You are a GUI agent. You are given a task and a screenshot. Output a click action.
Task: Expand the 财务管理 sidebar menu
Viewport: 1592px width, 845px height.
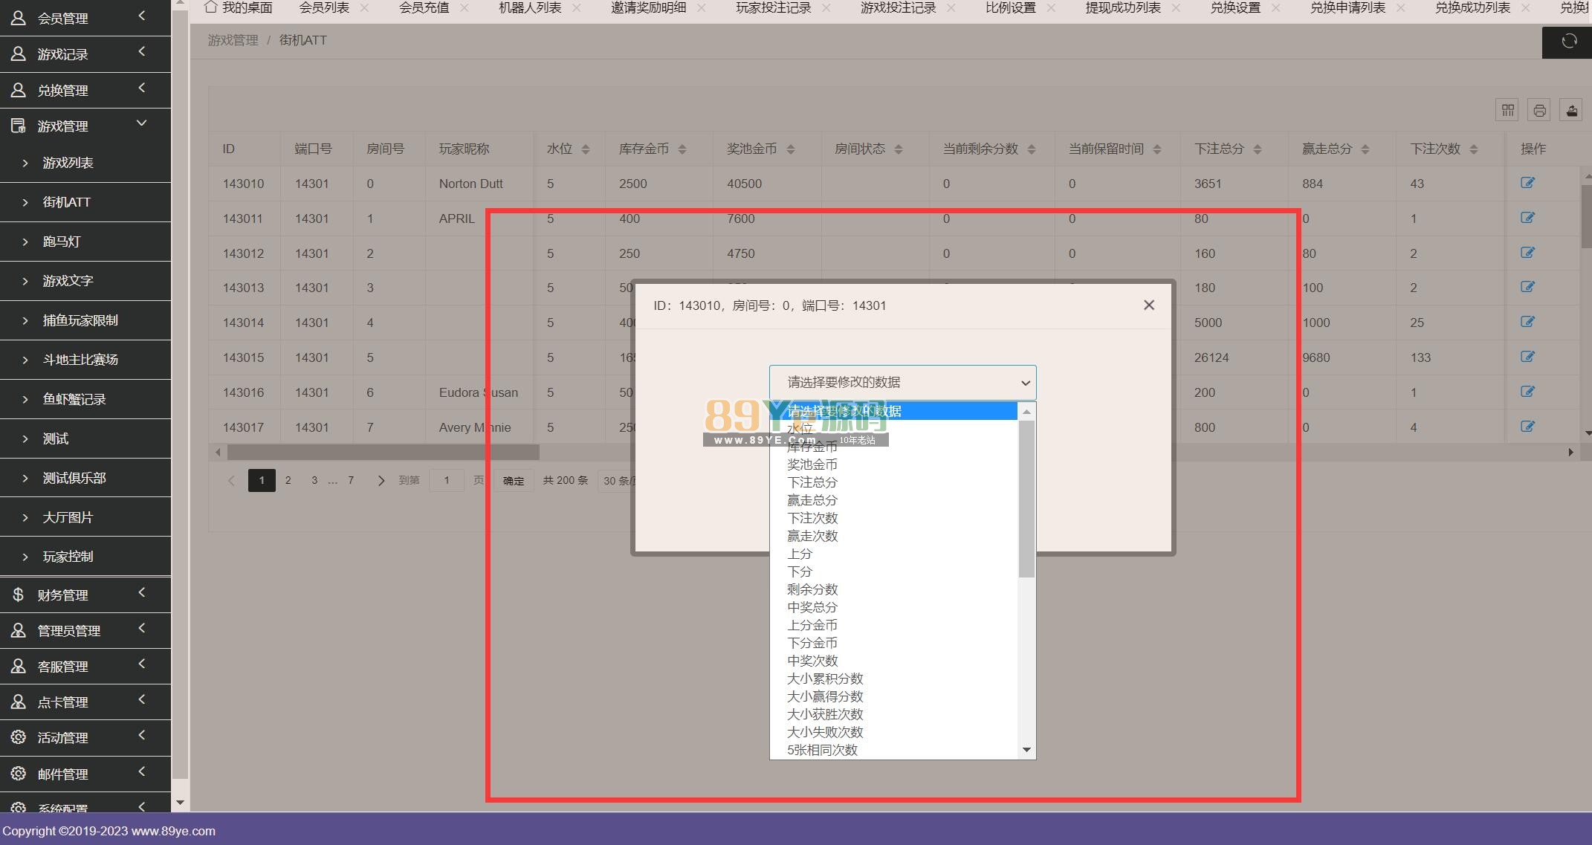click(x=85, y=595)
